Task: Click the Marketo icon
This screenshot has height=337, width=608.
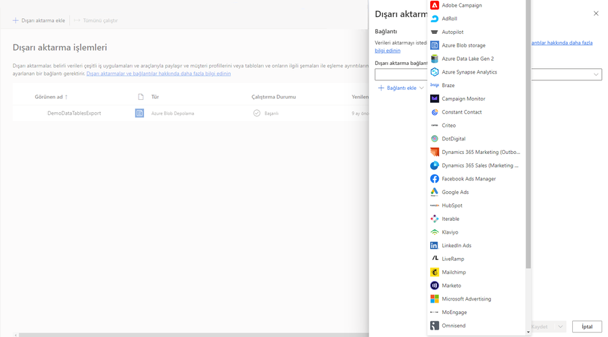Action: point(434,286)
